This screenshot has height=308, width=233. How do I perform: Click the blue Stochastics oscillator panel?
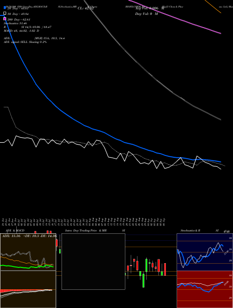(205, 252)
